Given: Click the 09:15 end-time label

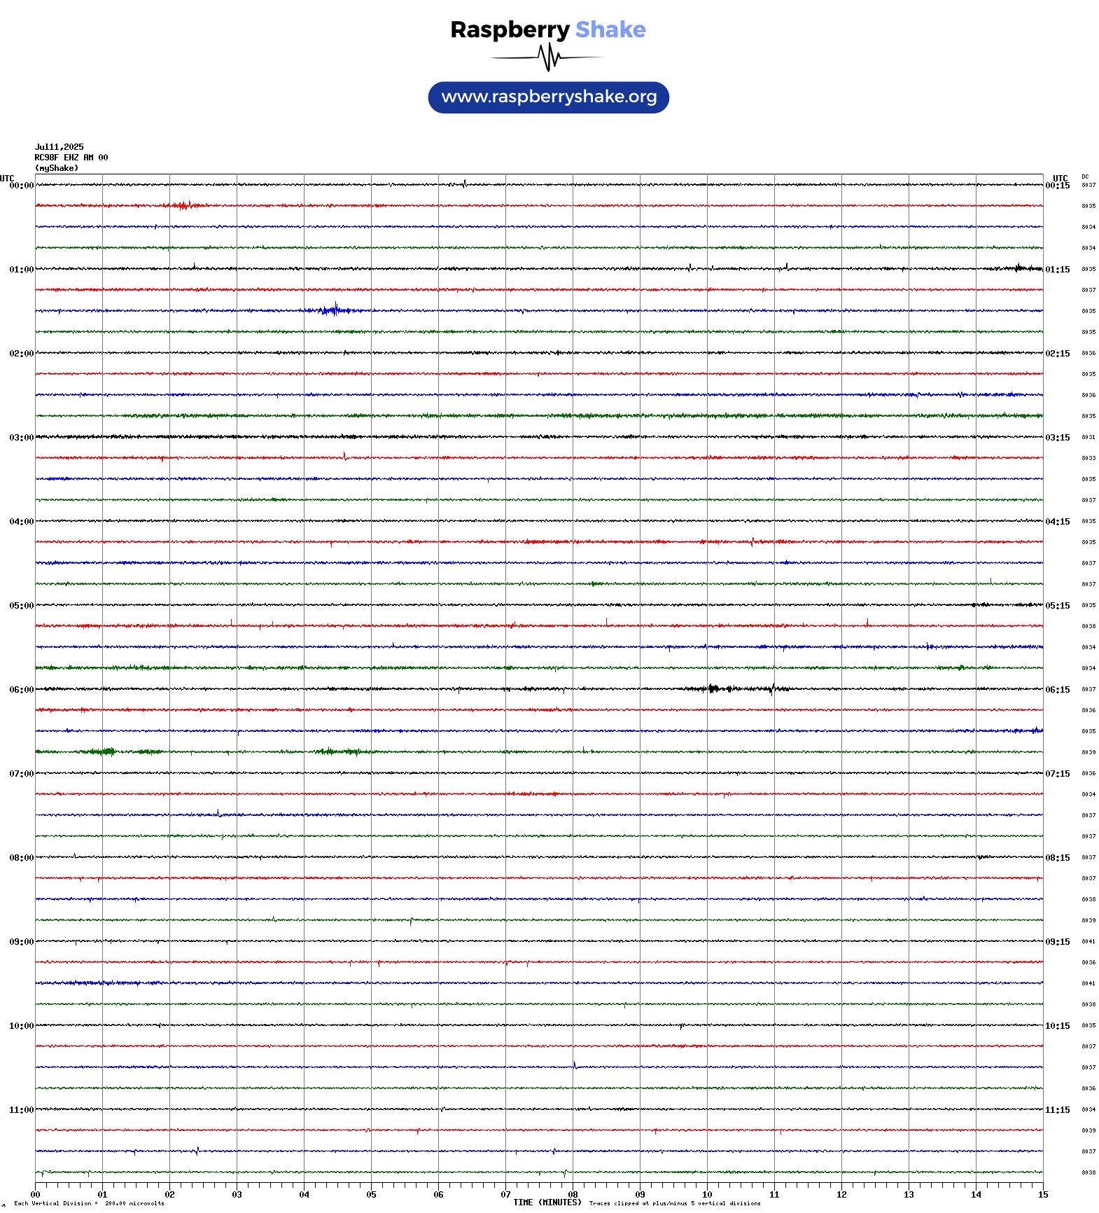Looking at the screenshot, I should coord(1058,942).
